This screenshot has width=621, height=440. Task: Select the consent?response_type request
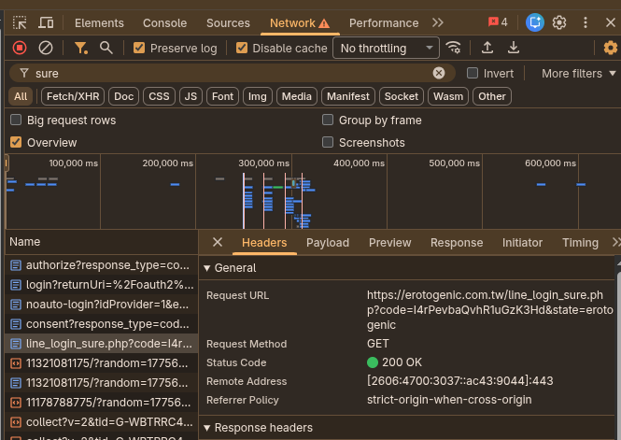pos(102,323)
